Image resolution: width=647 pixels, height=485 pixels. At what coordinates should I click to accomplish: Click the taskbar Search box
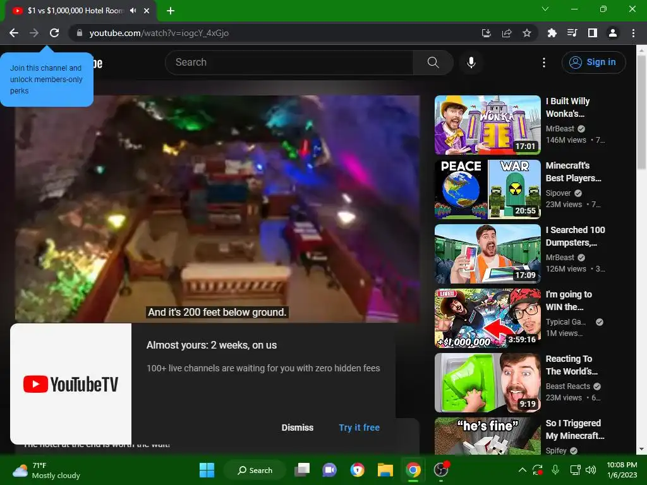pos(255,470)
